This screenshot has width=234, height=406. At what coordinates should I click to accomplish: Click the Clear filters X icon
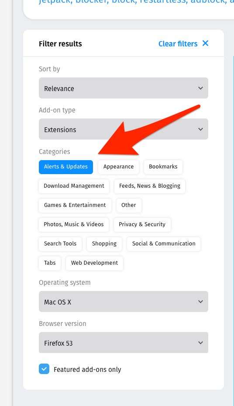pos(205,43)
